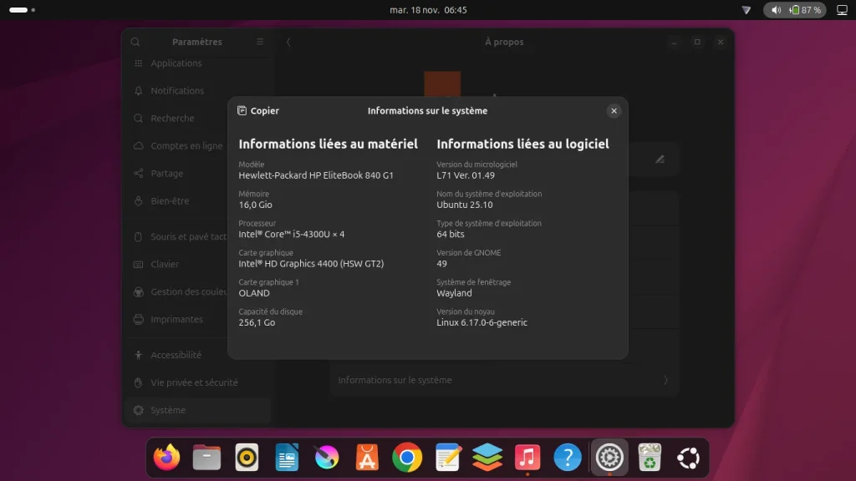
Task: Click the Copier button in the dialog
Action: point(258,111)
